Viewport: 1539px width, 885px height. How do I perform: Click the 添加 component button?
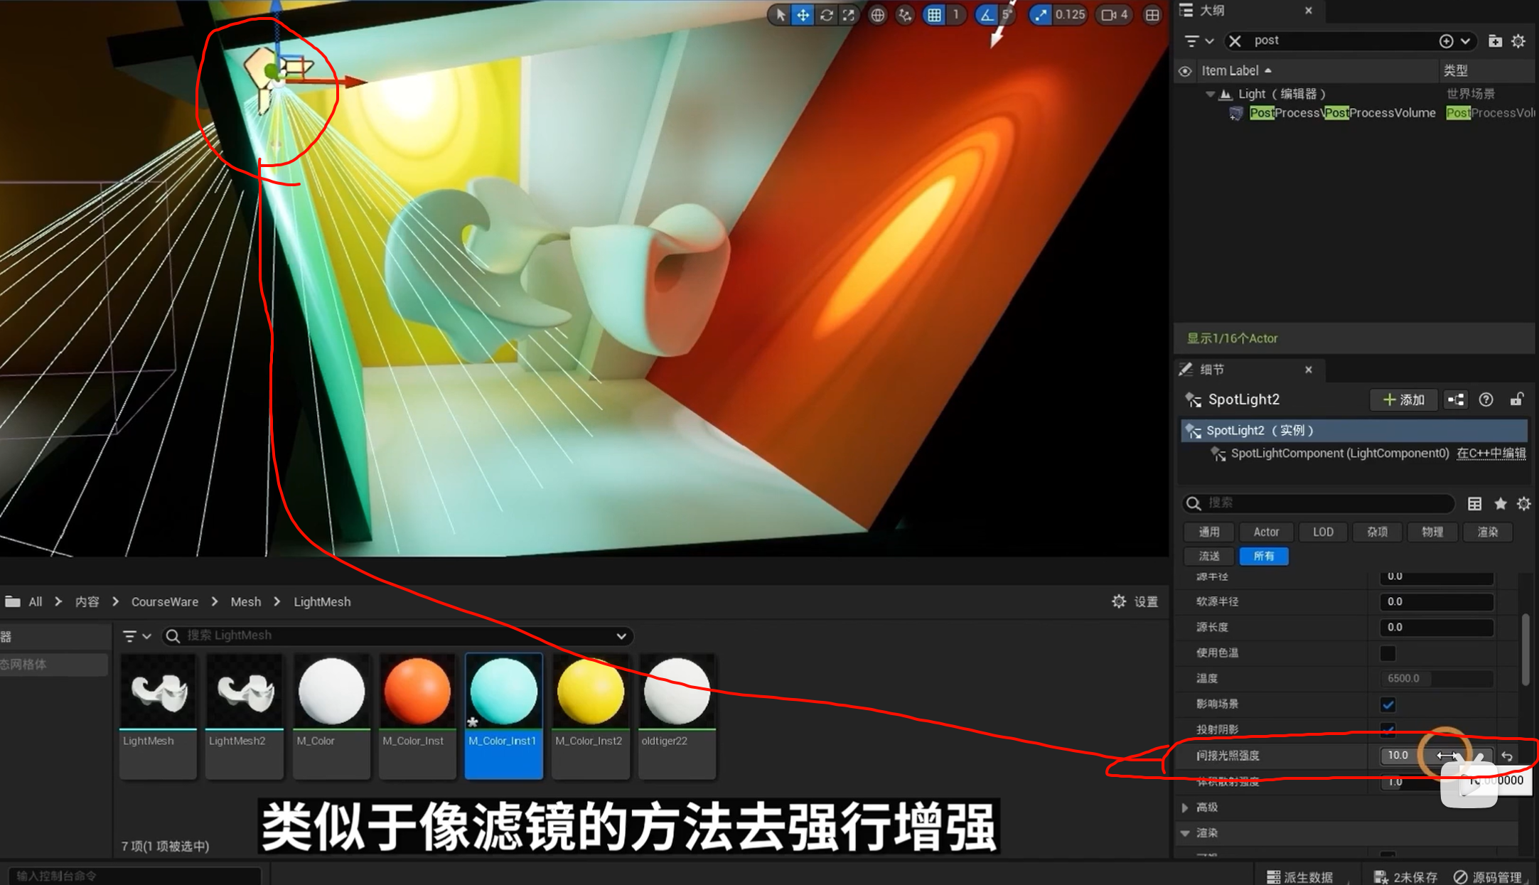pyautogui.click(x=1403, y=399)
